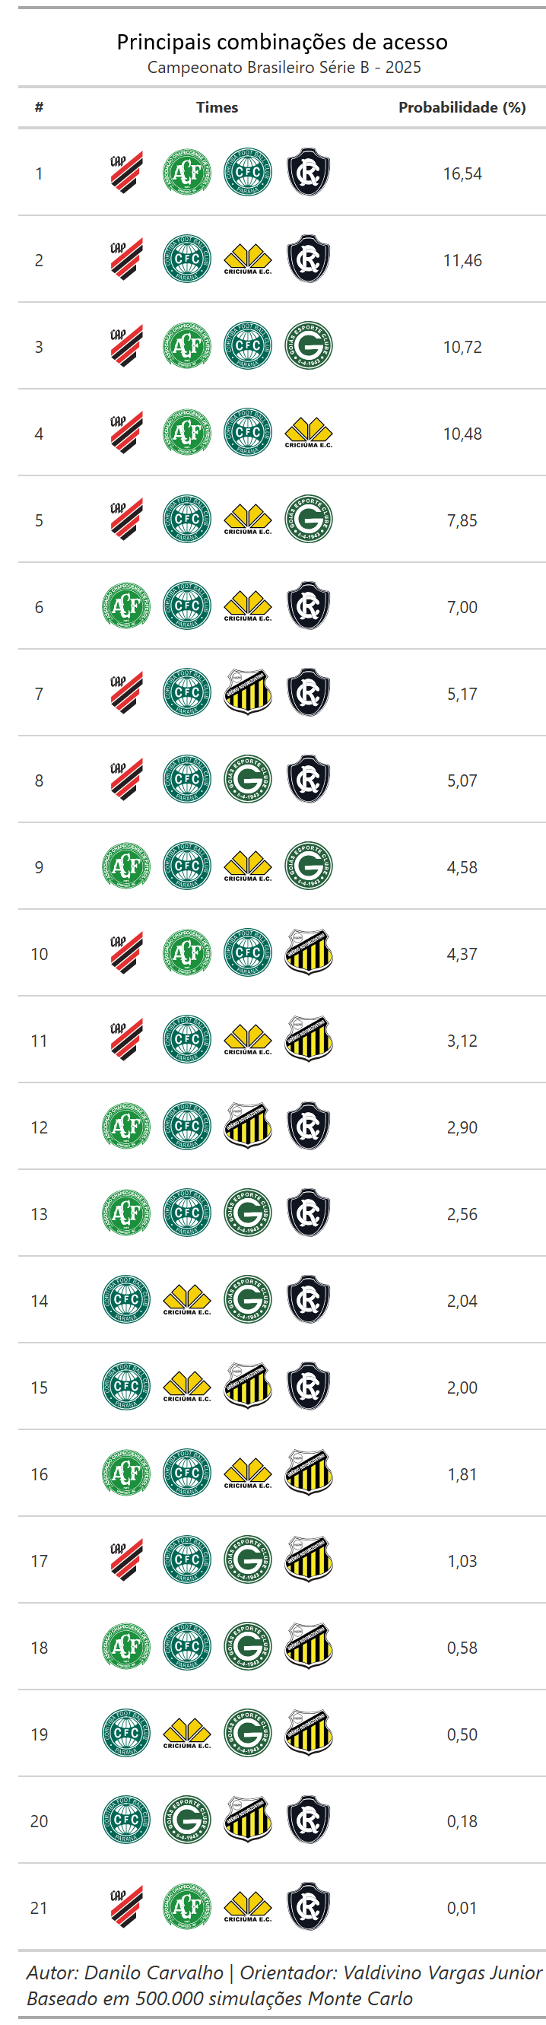
Task: Click the Criciúma logo in row 14
Action: [187, 1300]
